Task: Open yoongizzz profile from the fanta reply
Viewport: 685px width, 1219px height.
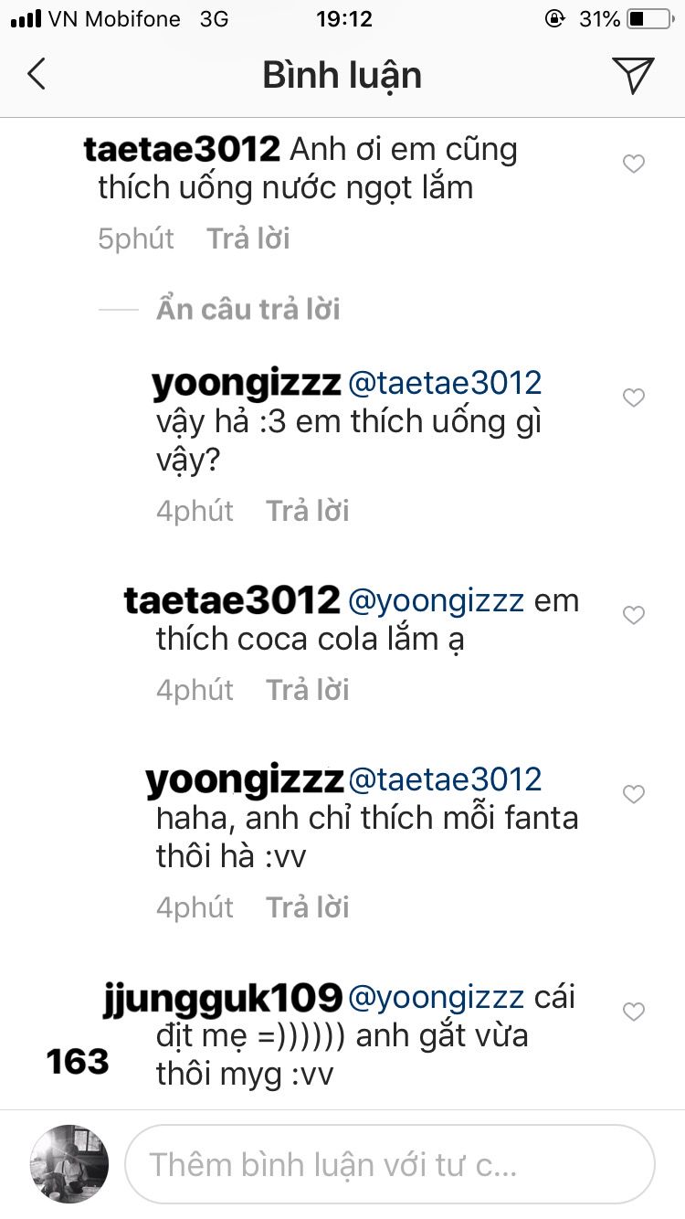Action: point(244,781)
